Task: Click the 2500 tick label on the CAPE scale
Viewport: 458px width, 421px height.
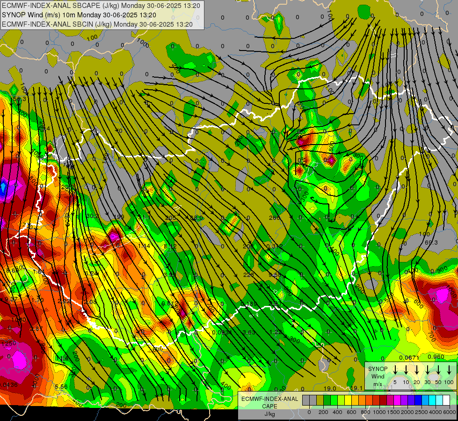Action: (x=422, y=412)
